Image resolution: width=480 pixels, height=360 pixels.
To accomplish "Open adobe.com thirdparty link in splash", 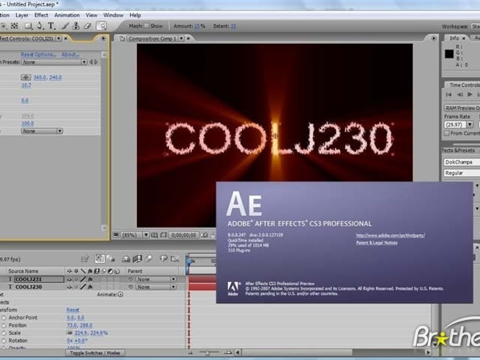I will pos(390,235).
